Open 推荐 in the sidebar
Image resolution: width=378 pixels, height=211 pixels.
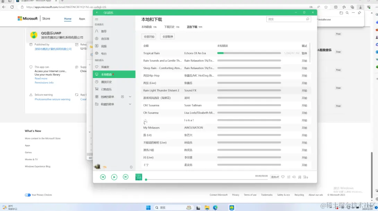click(104, 31)
